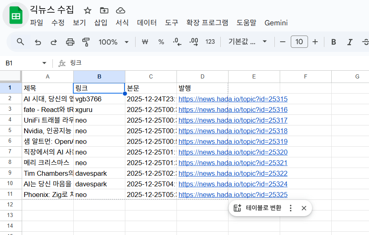Click the font size field showing 10
This screenshot has width=369, height=235.
tap(299, 42)
